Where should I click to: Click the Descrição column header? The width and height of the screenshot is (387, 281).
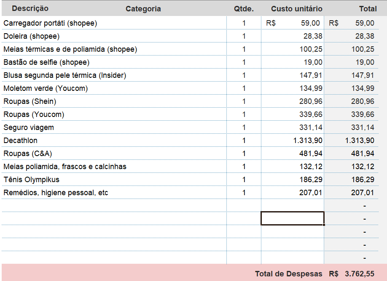tap(30, 8)
